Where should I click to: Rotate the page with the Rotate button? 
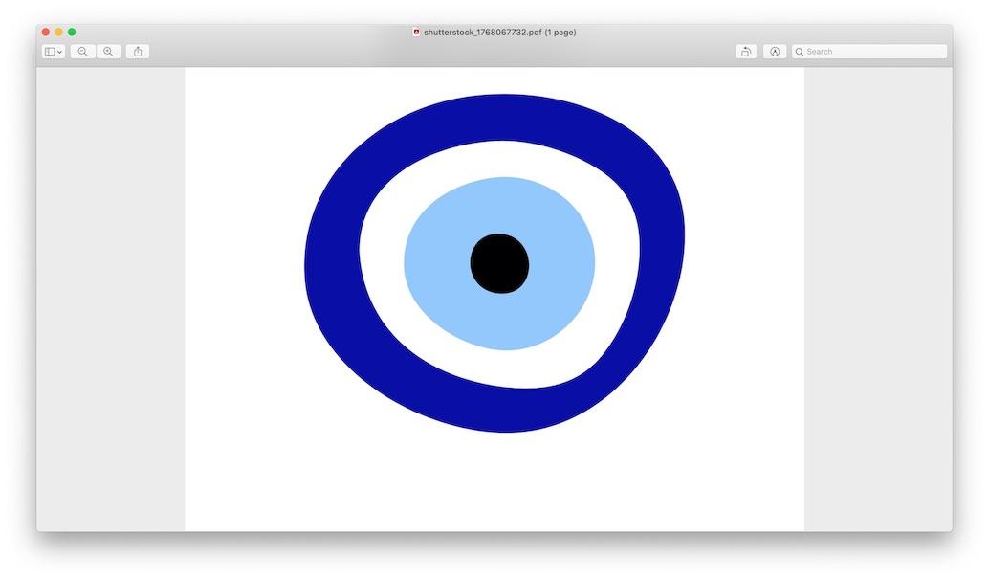coord(746,52)
